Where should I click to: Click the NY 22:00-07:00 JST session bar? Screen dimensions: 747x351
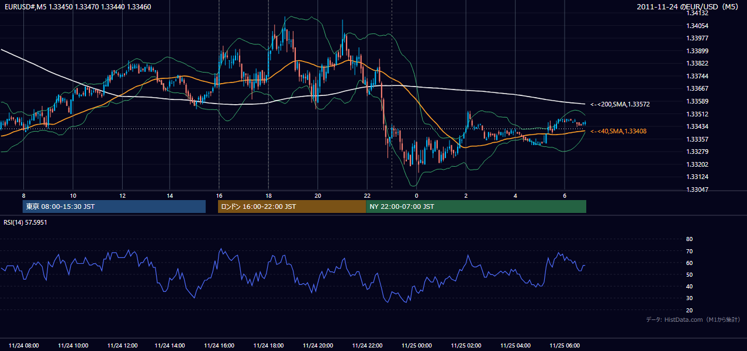[x=476, y=207]
